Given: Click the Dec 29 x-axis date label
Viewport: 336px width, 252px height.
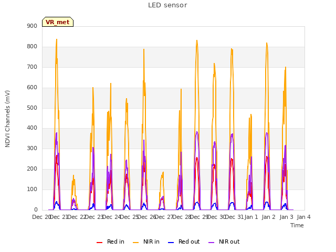Looking at the screenshot, I should [199, 217].
